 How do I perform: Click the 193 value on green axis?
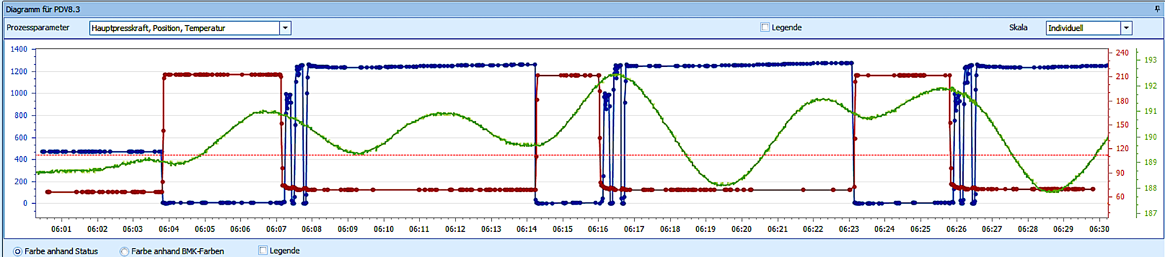pos(1150,60)
